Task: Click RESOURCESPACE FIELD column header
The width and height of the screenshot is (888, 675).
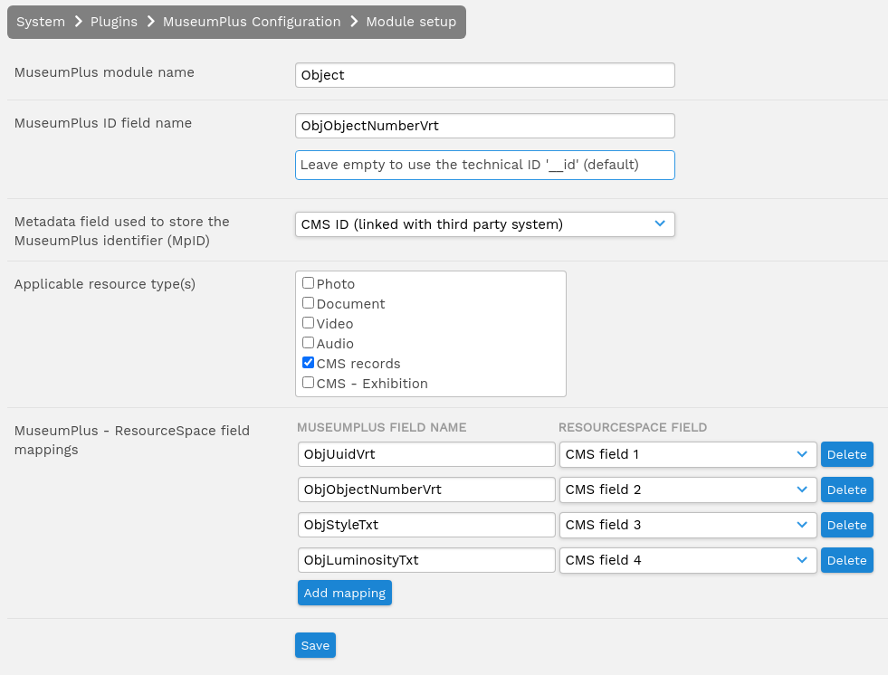Action: coord(633,427)
